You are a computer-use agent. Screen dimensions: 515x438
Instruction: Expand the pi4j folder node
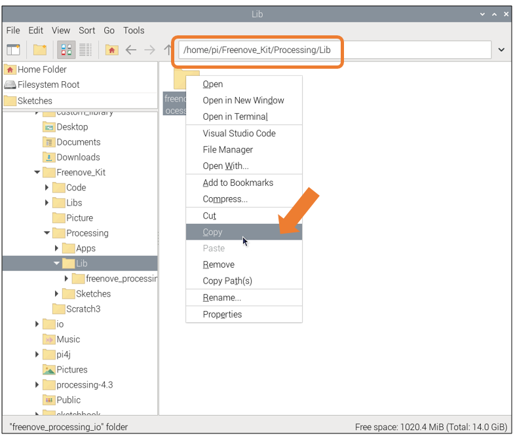(37, 354)
